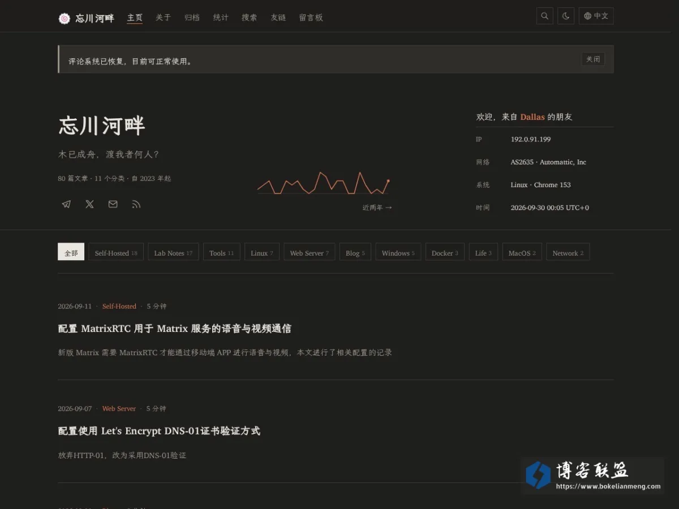679x509 pixels.
Task: Toggle dark mode moon icon
Action: click(566, 16)
